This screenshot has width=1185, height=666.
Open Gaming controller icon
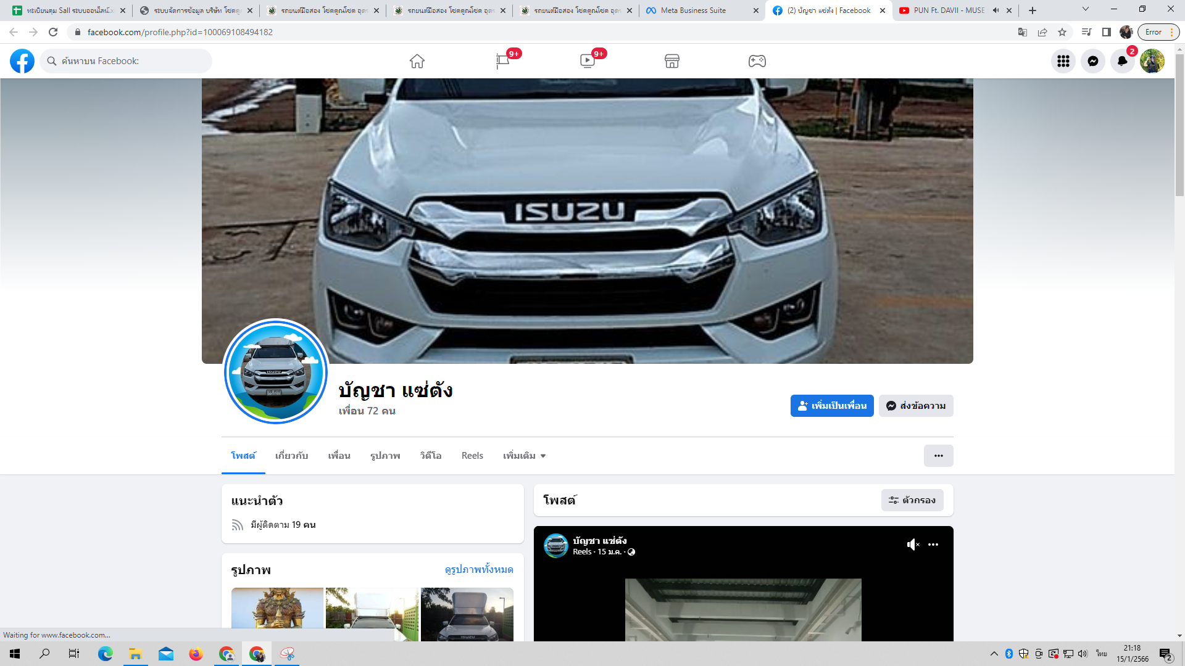click(x=757, y=61)
